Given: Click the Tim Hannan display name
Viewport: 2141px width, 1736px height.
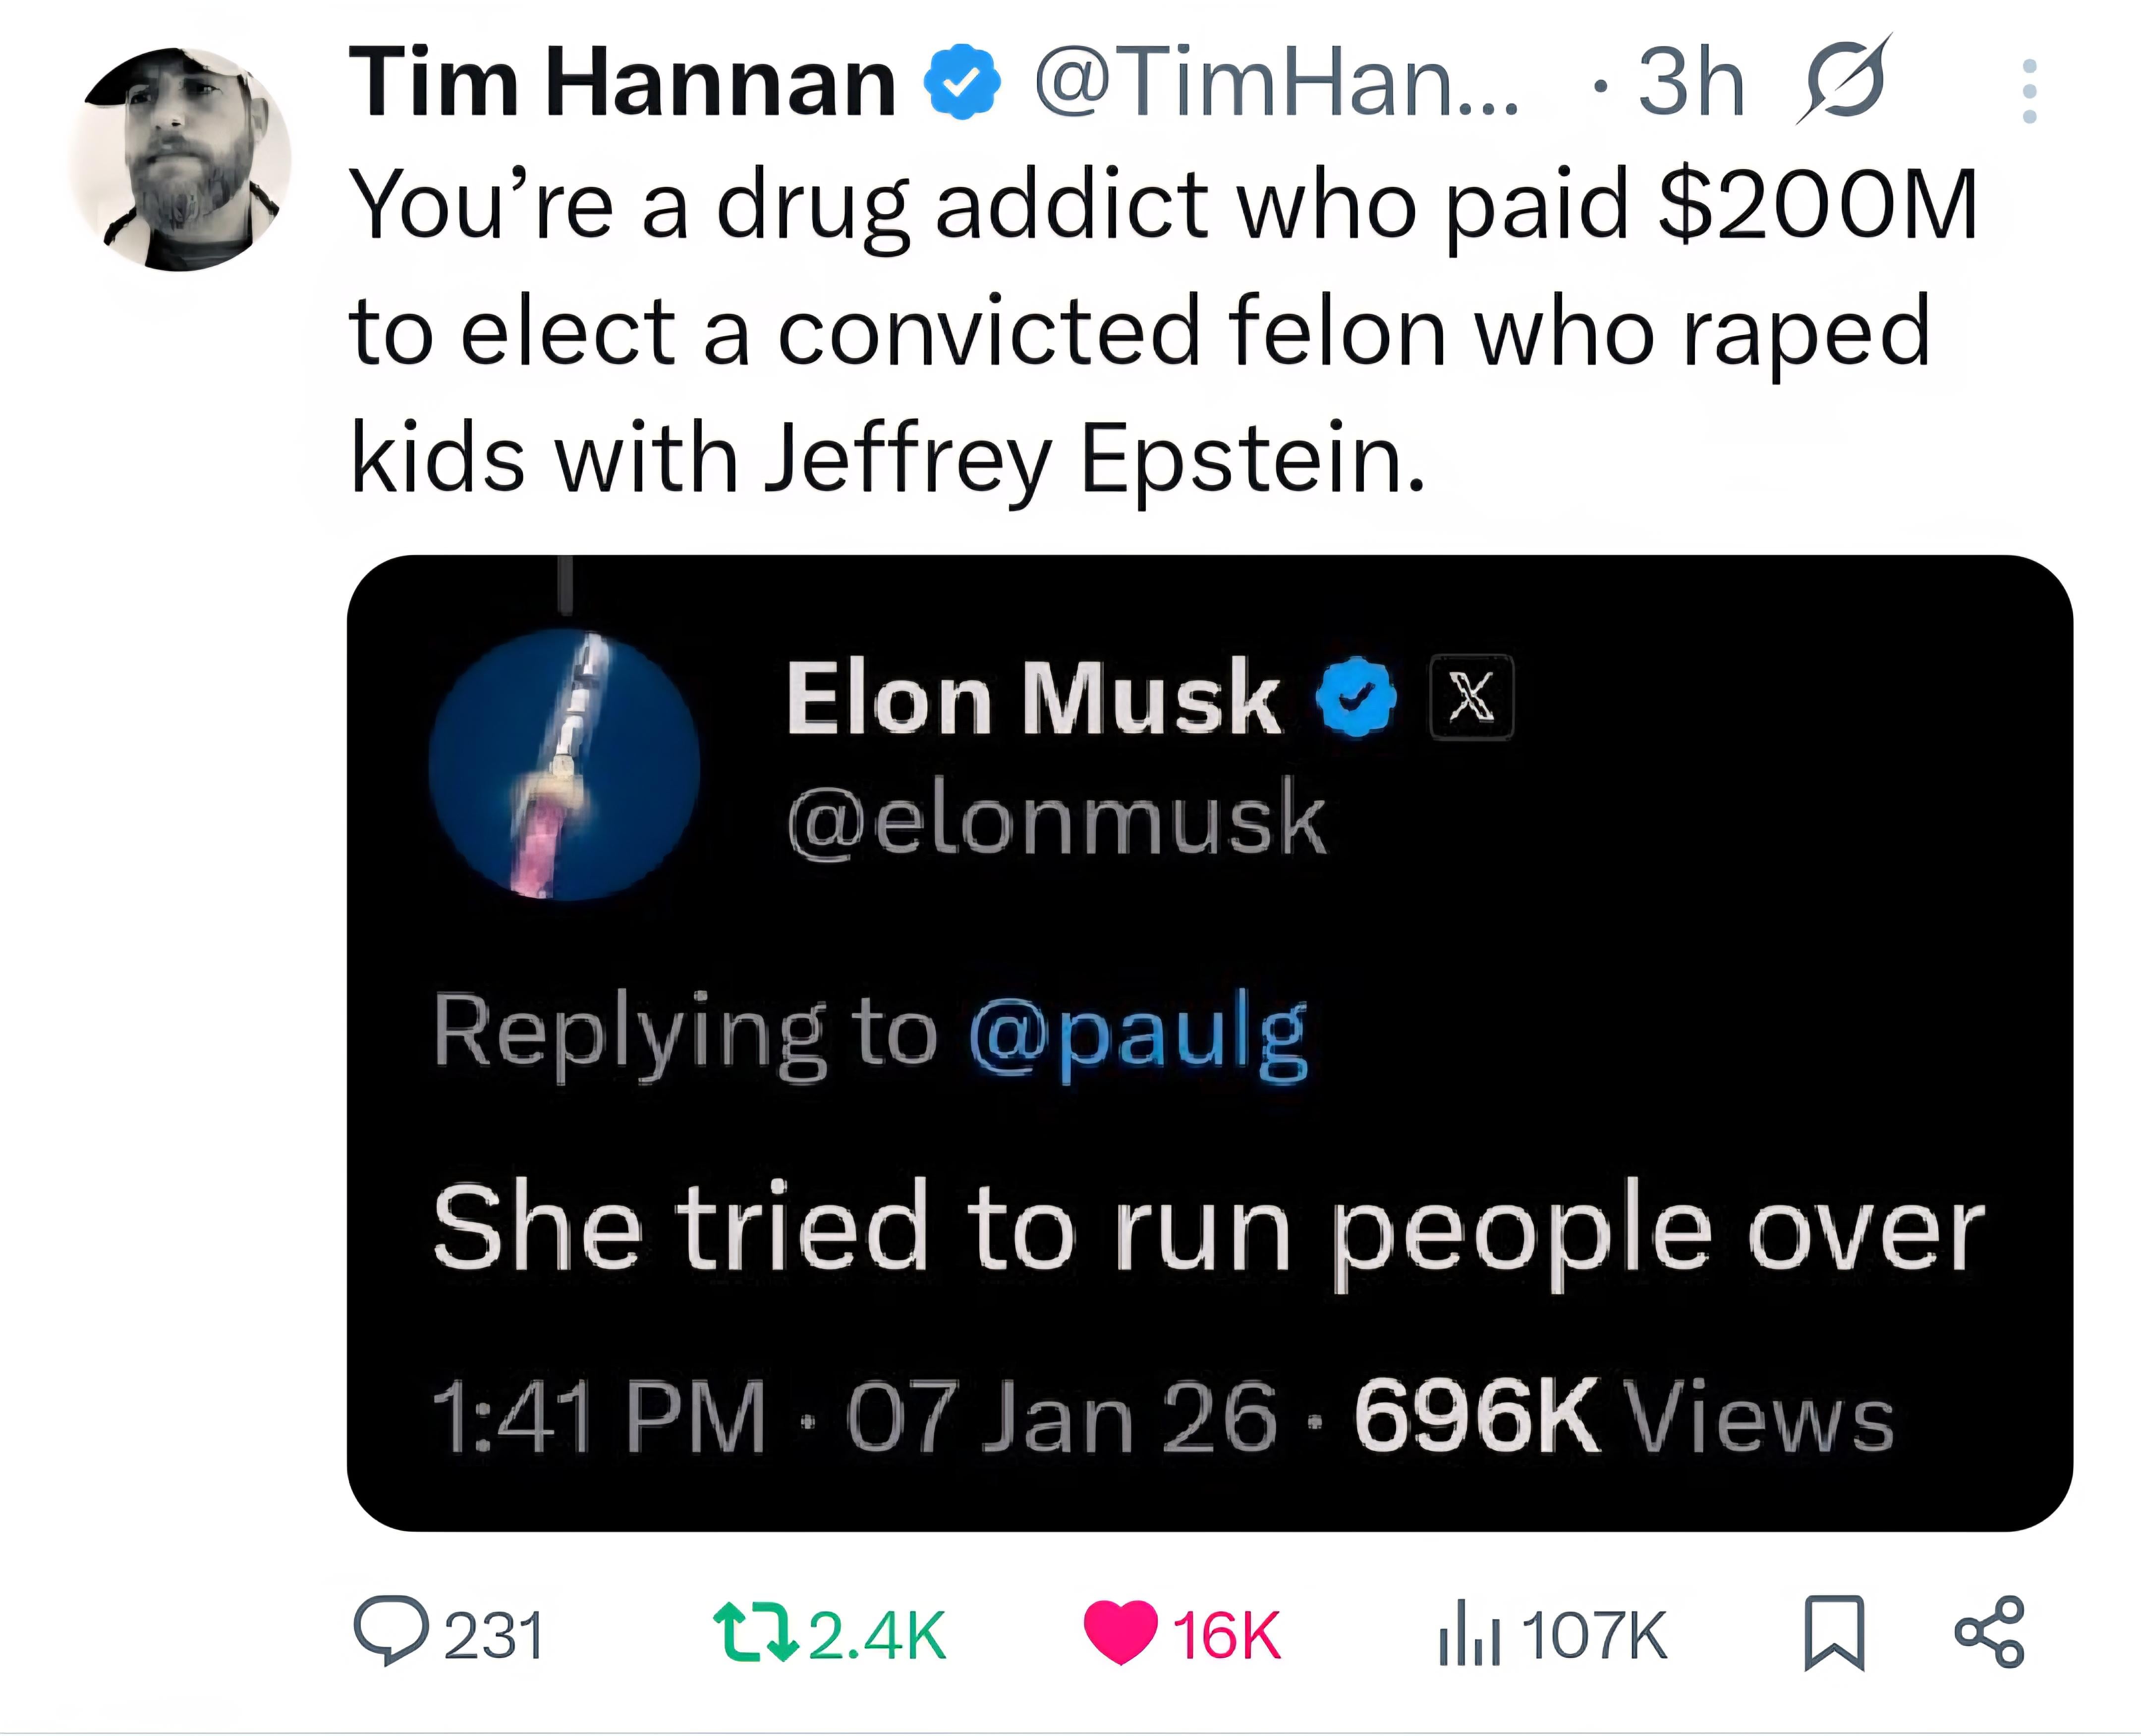Looking at the screenshot, I should [x=621, y=82].
